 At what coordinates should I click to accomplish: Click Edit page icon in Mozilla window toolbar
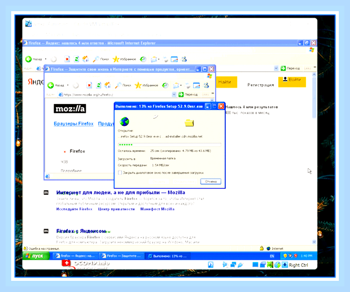pyautogui.click(x=196, y=85)
